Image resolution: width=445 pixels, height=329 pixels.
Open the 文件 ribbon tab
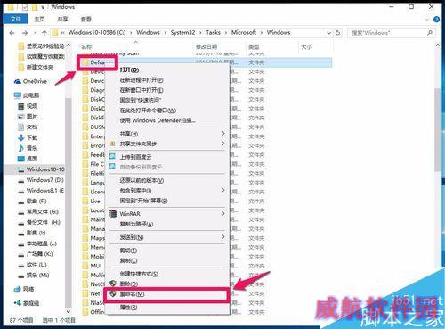15,19
